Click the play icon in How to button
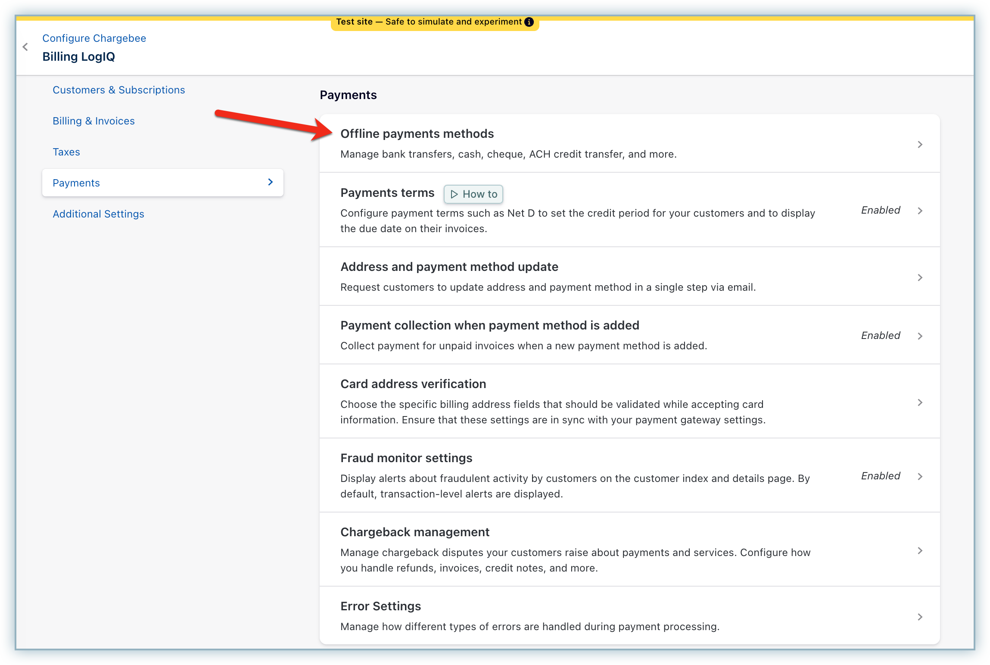 click(x=454, y=194)
